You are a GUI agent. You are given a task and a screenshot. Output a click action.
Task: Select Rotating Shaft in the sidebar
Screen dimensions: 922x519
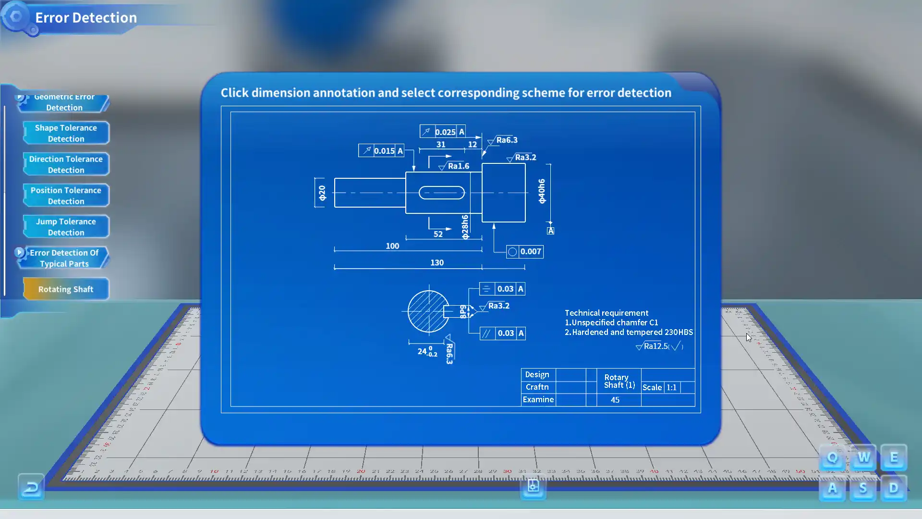[66, 289]
